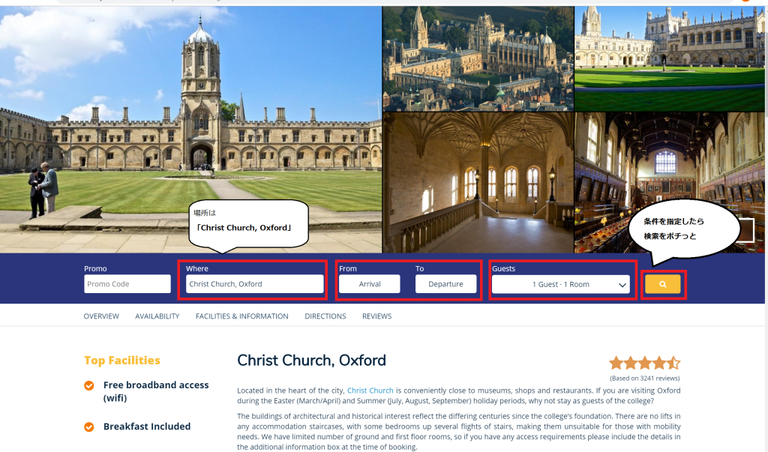Click the checkmark icon beside Breakfast Included
Image resolution: width=768 pixels, height=452 pixels.
pos(89,427)
